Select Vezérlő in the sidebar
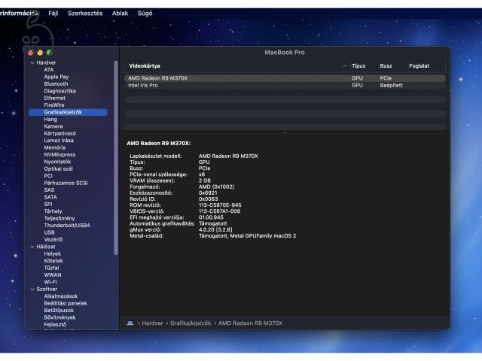482x361 pixels. 53,239
